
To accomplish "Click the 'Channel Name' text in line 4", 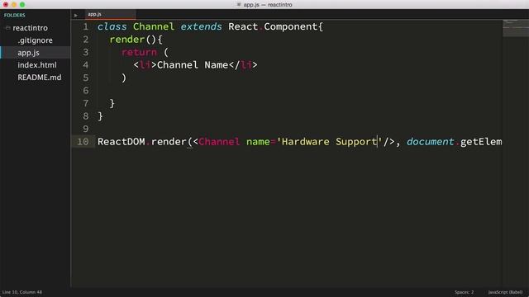I will point(193,65).
